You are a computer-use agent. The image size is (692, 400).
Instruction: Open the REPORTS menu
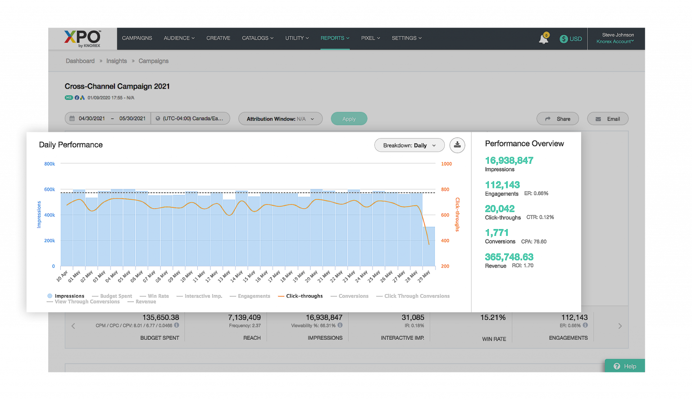(x=335, y=38)
